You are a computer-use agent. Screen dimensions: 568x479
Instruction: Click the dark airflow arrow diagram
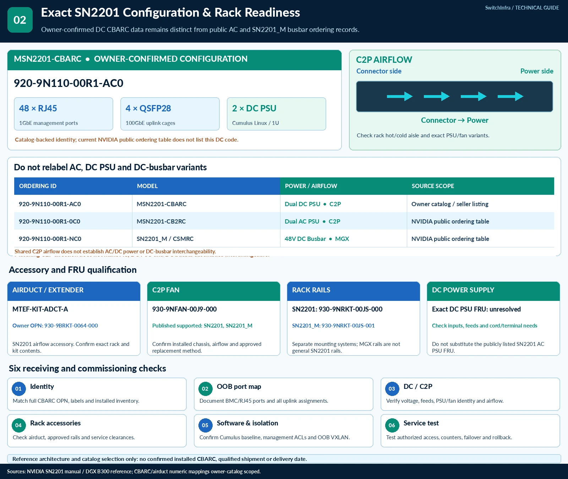pos(454,97)
